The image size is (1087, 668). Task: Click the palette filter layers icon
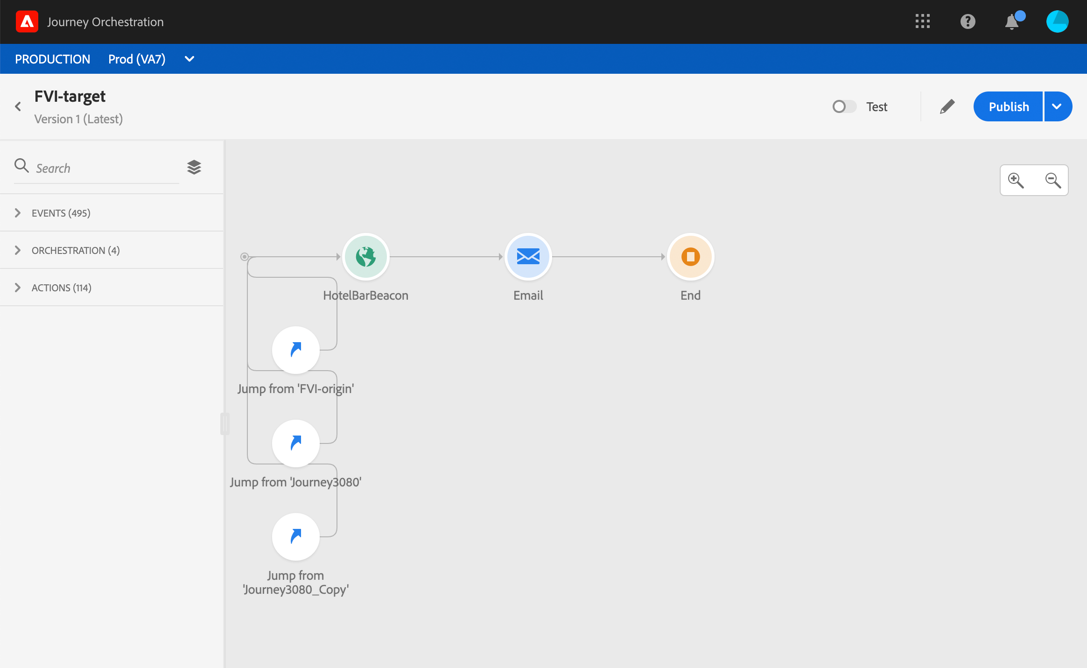coord(194,167)
